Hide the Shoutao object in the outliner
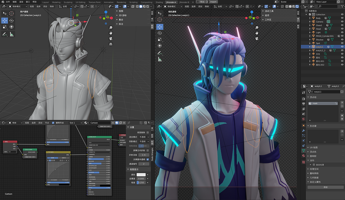Screen dimensions: 345x200 pyautogui.click(x=342, y=40)
